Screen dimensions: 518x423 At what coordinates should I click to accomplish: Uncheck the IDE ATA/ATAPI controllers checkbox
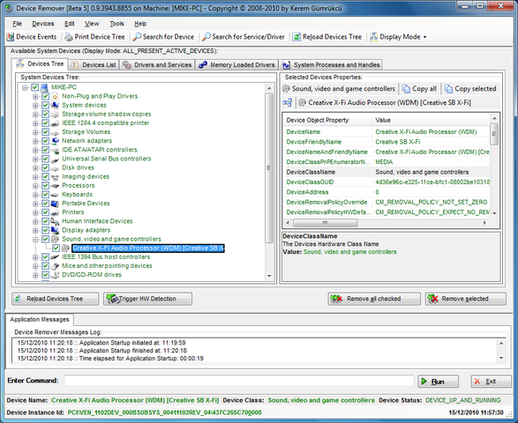[x=45, y=150]
